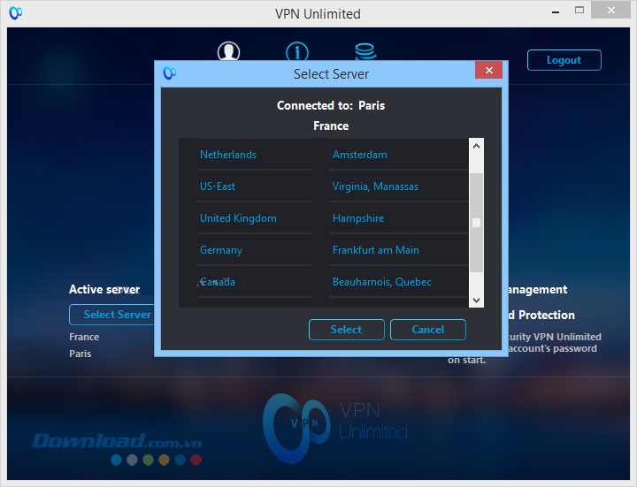Click the server list scrollbar thumb

pos(477,222)
